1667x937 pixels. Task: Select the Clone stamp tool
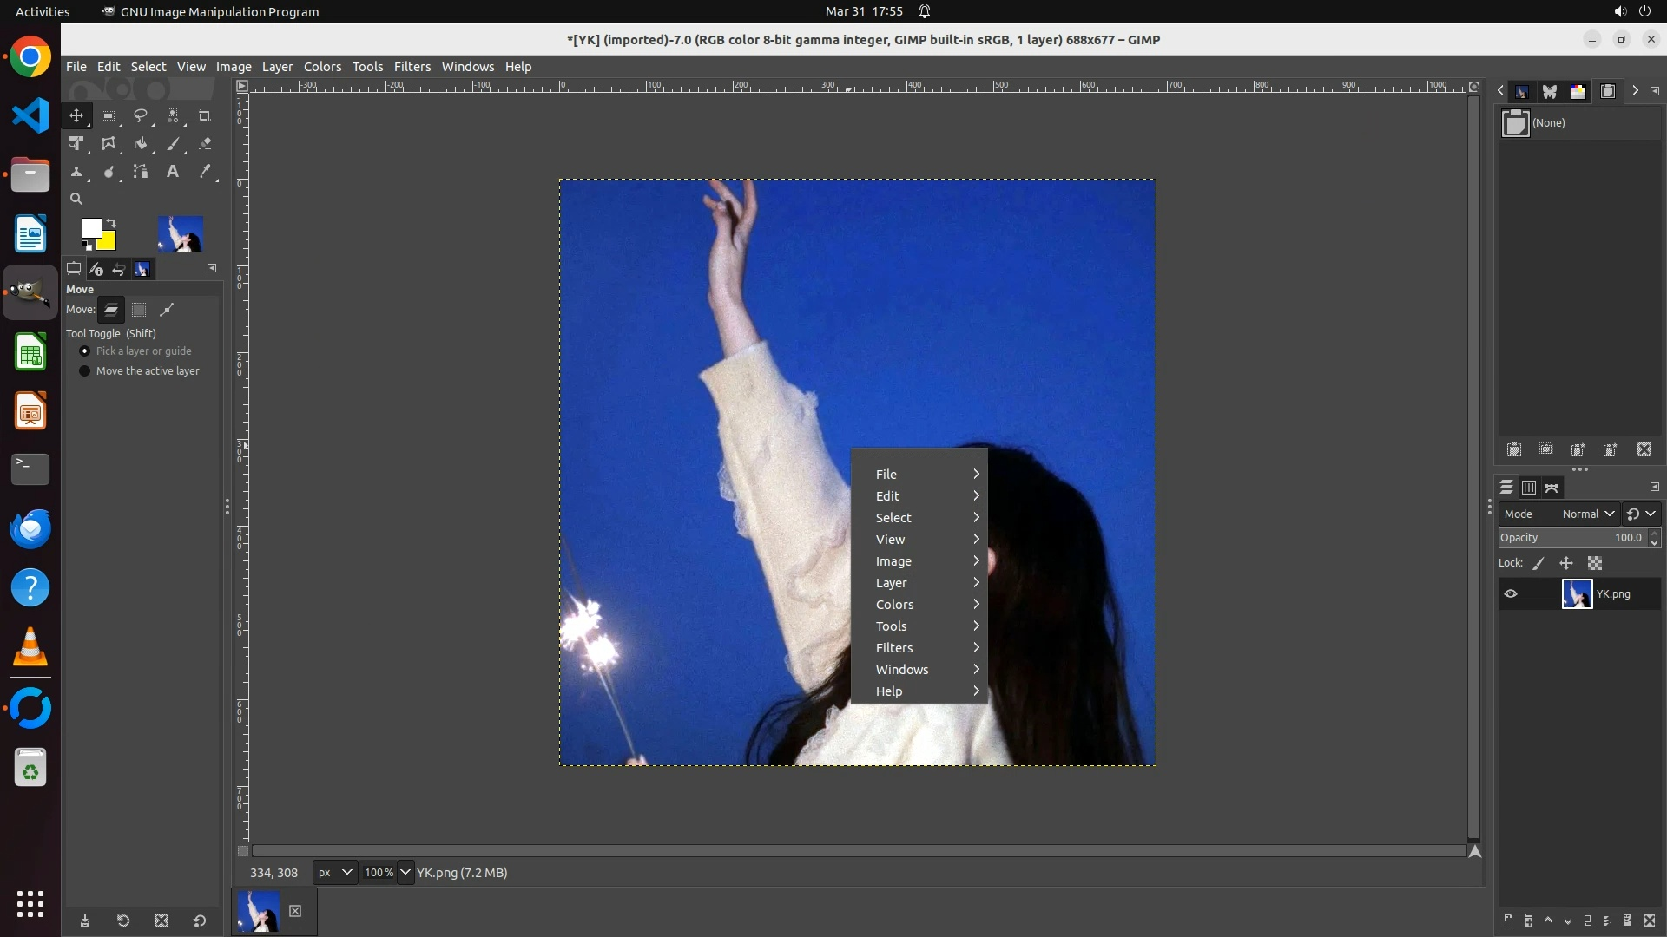(76, 172)
